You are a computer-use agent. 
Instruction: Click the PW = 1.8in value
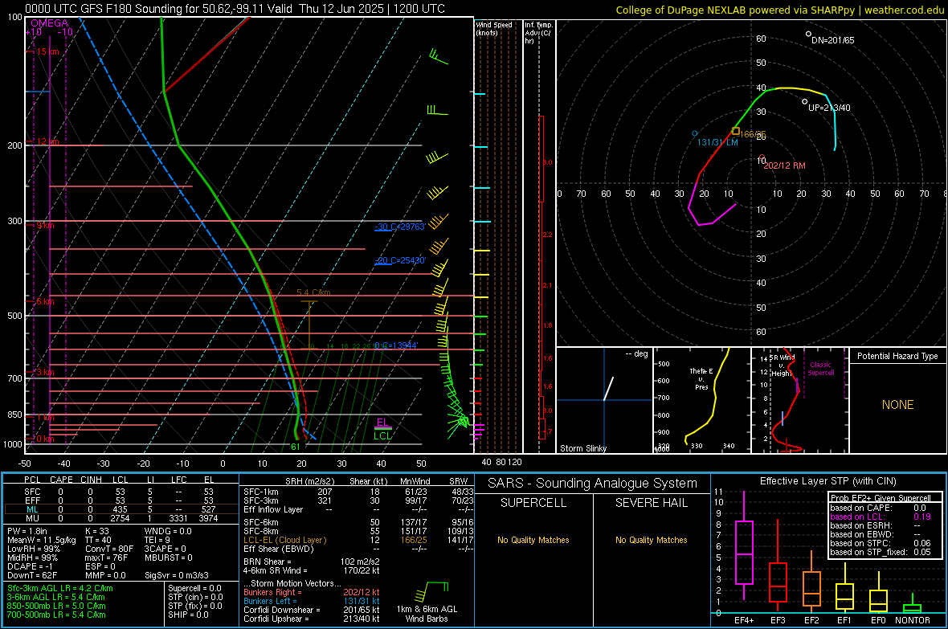point(27,531)
